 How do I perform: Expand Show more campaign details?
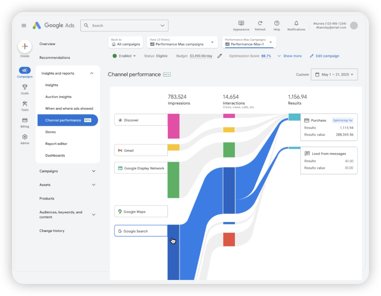coord(289,56)
